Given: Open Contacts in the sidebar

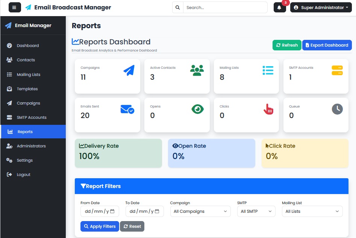Looking at the screenshot, I should 33,60.
